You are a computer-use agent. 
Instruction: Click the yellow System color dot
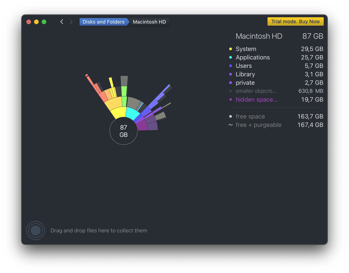coord(230,49)
